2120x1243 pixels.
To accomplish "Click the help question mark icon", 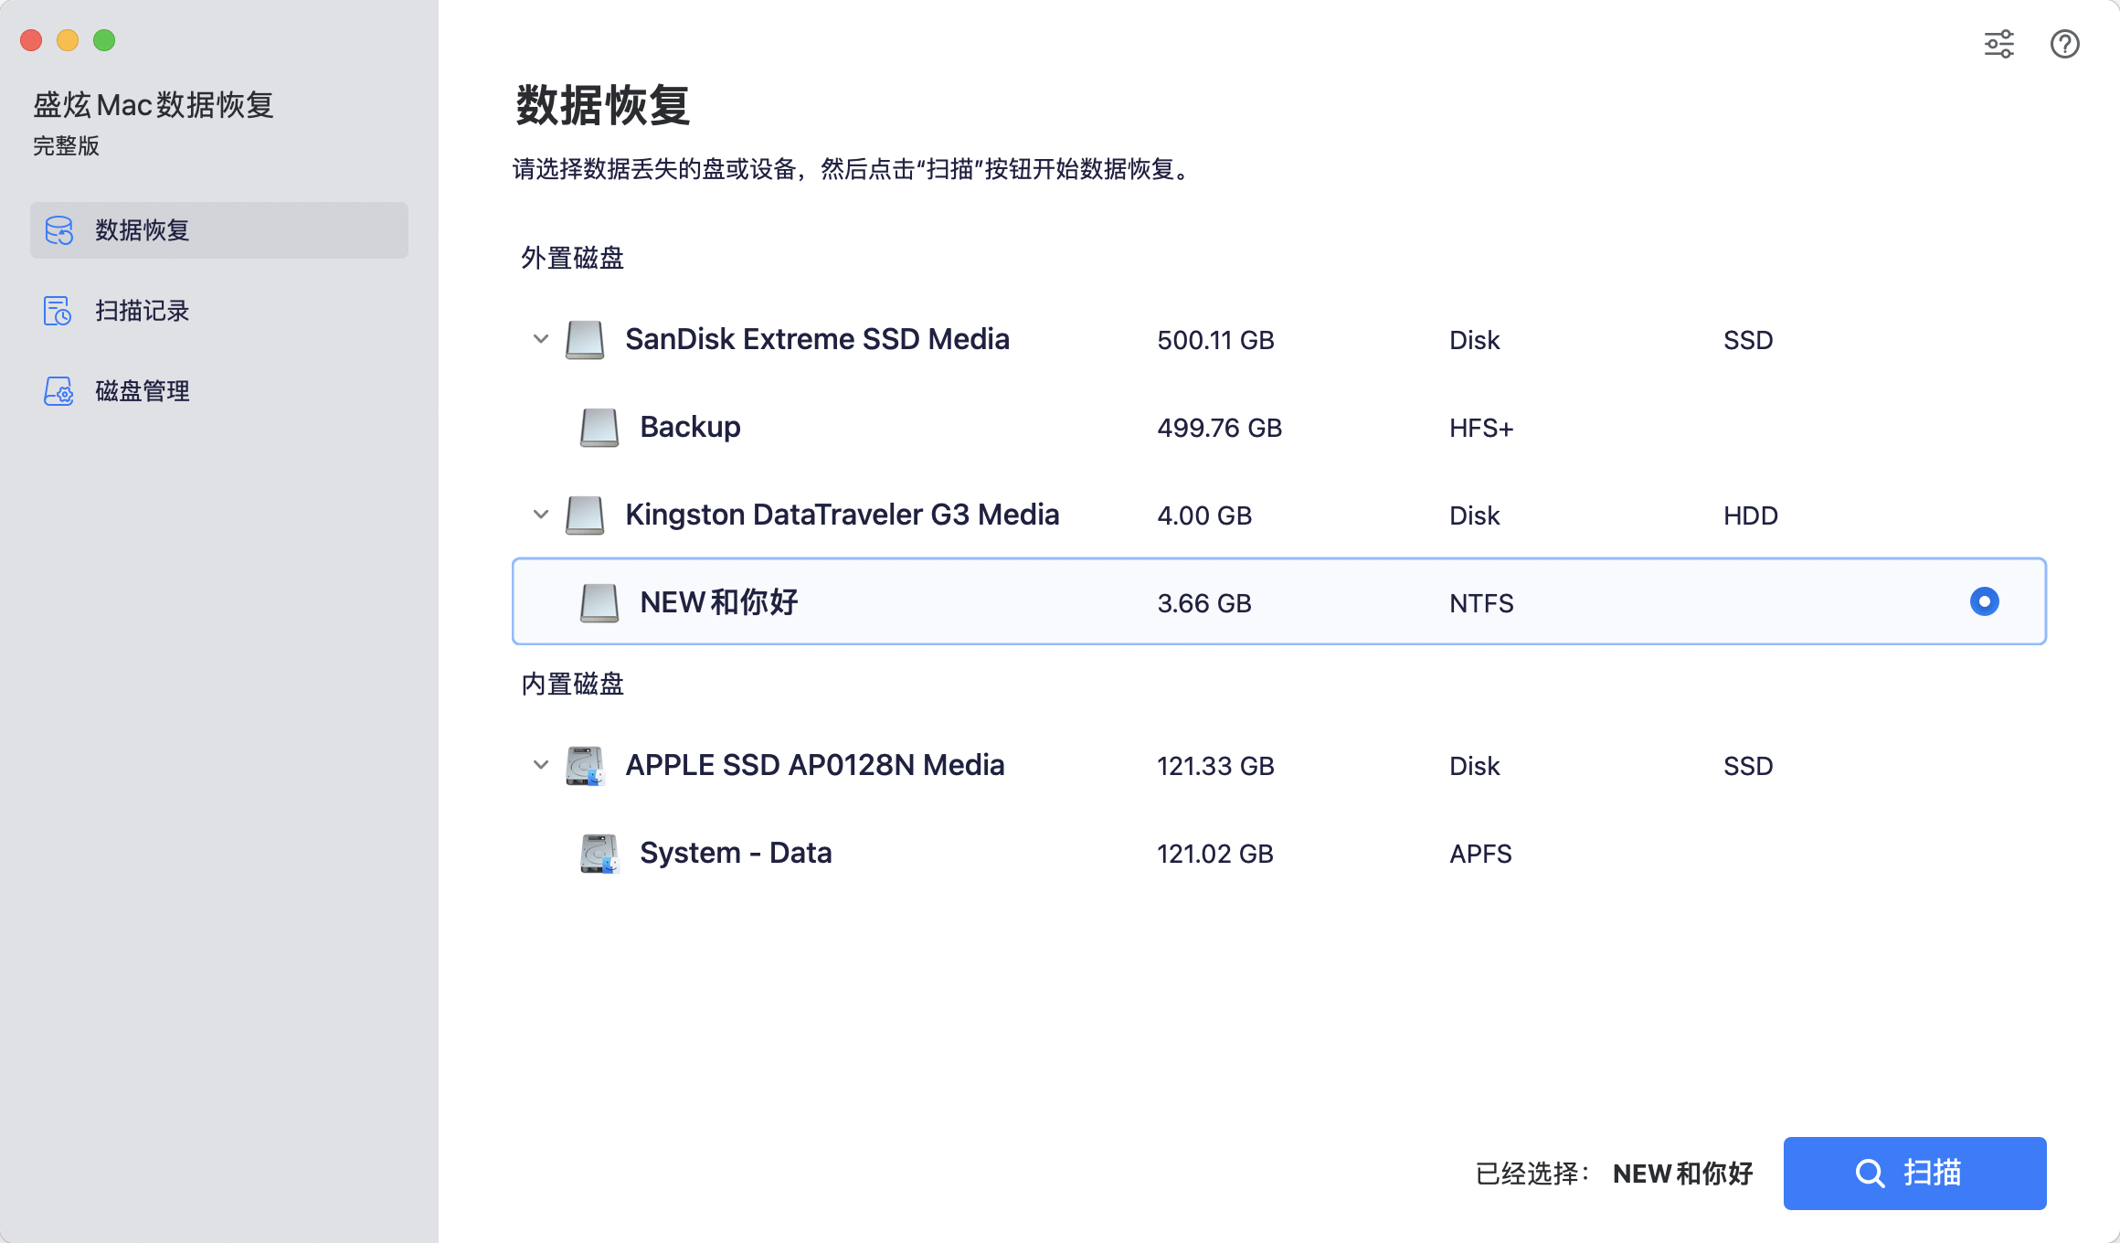I will pyautogui.click(x=2064, y=44).
